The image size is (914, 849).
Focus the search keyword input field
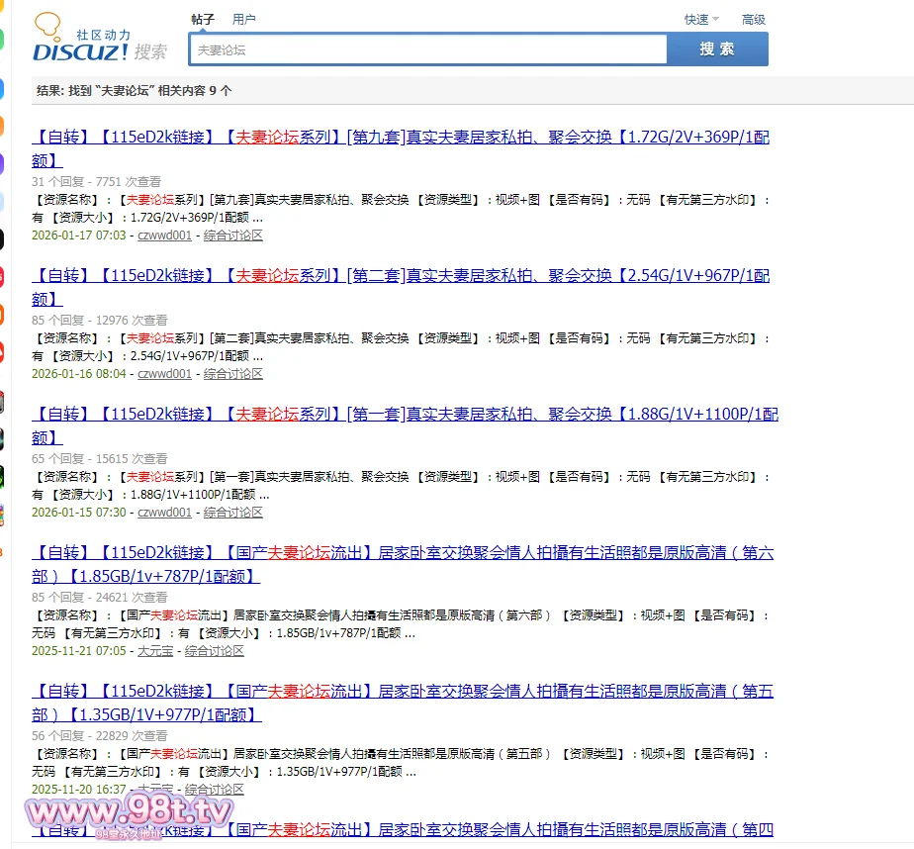(427, 49)
